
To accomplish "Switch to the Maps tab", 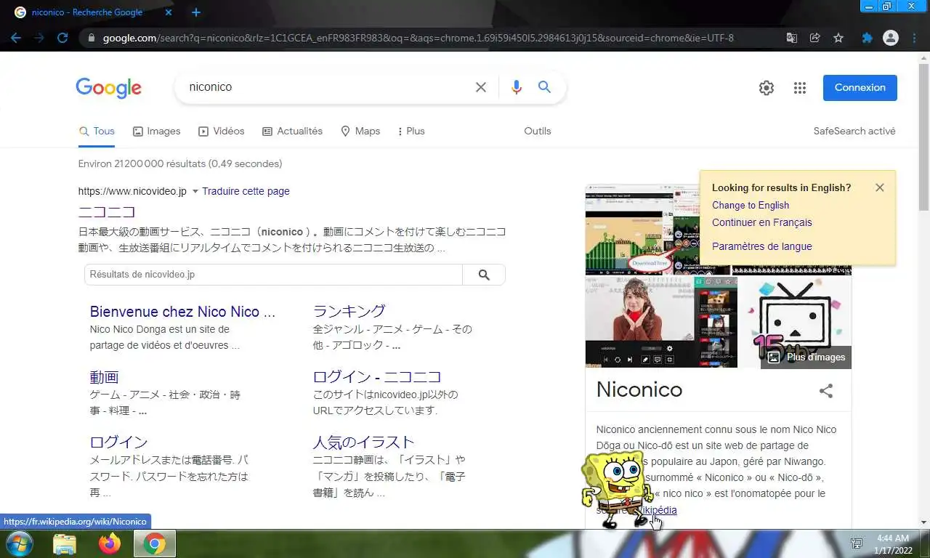I will (360, 131).
